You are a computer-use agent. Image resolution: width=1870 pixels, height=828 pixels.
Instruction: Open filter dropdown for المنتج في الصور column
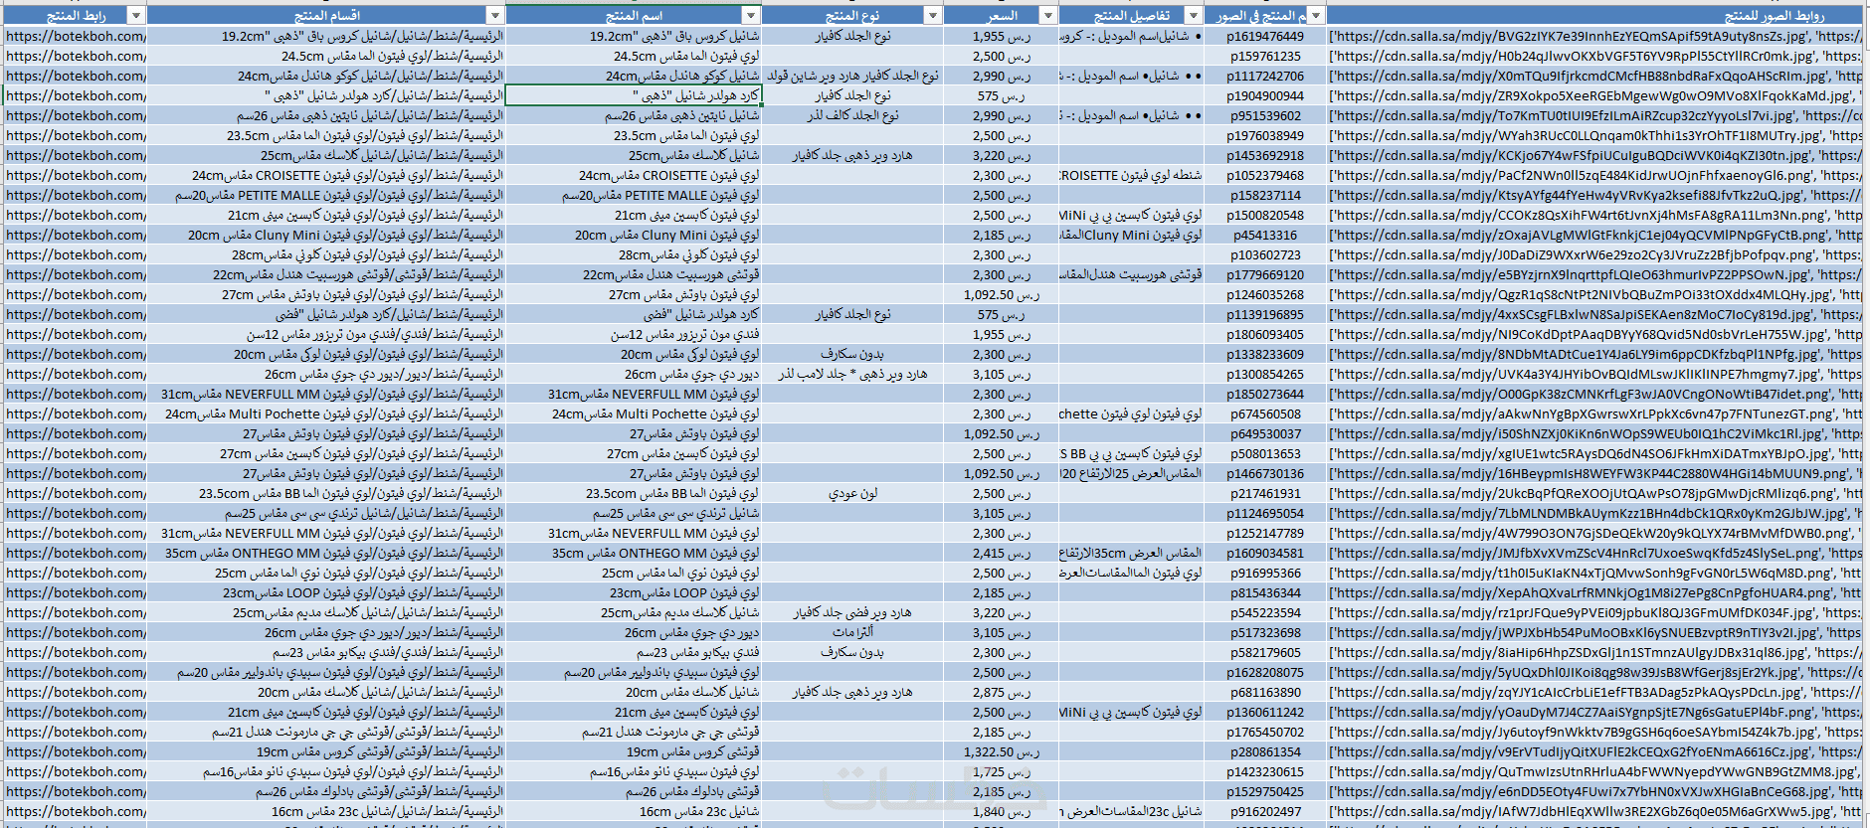[1316, 15]
